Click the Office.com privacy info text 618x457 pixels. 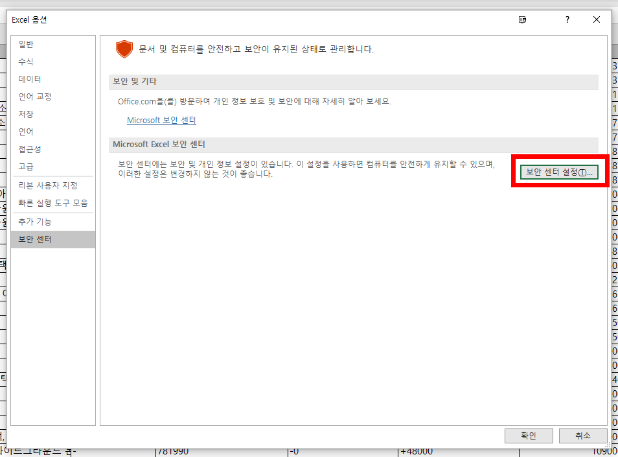click(x=254, y=101)
